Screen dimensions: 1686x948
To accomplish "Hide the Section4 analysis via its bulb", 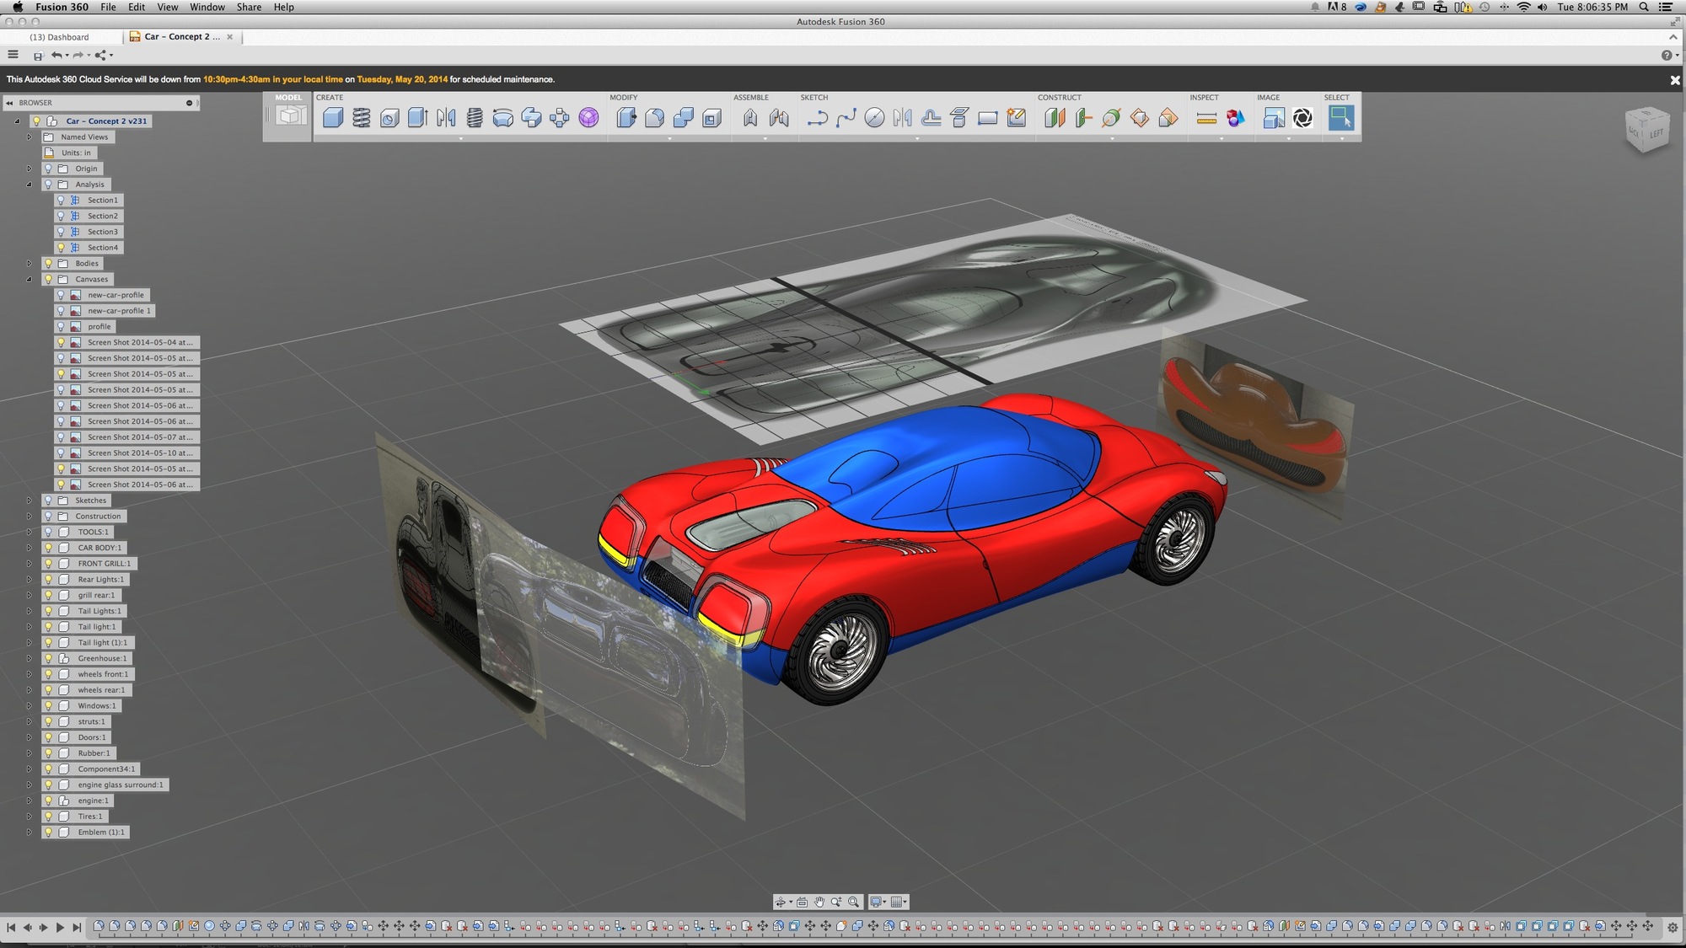I will pyautogui.click(x=60, y=247).
